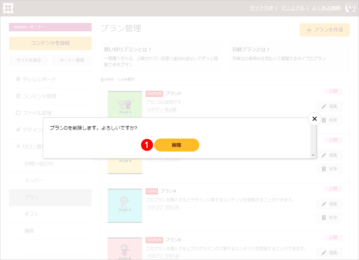
Task: Click the オーナー管理 button
Action: (71, 60)
